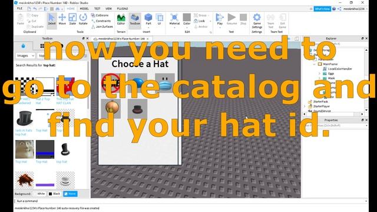Screen dimensions: 377x212
Task: Click the quick-access new file icon
Action: (29, 9)
